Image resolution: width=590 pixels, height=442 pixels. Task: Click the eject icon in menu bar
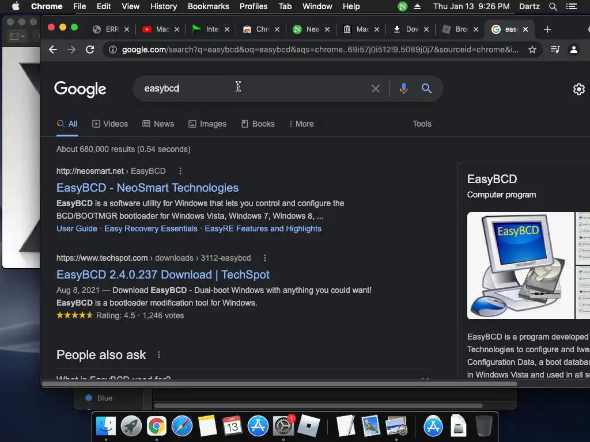coord(417,6)
